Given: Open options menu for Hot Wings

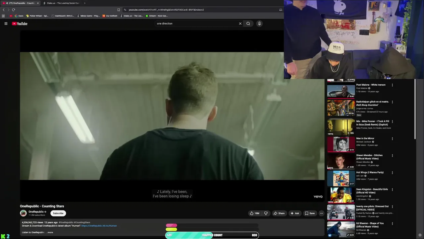Looking at the screenshot, I should pyautogui.click(x=392, y=173).
